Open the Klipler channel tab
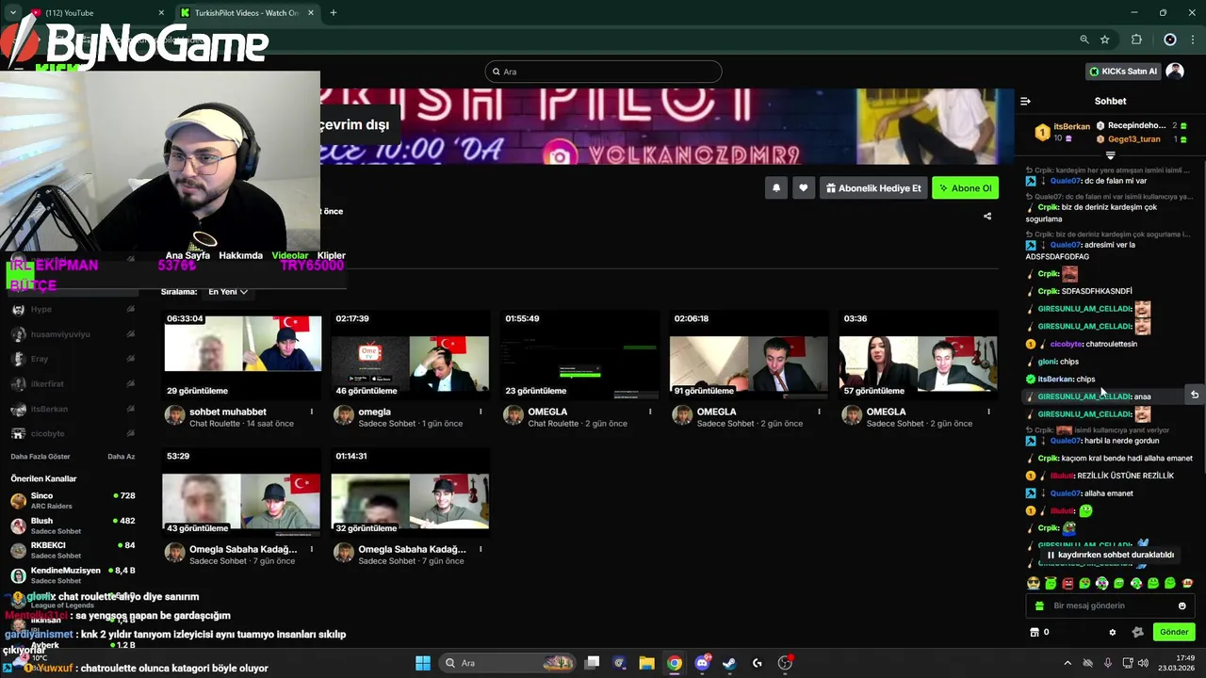The image size is (1206, 678). 331,255
